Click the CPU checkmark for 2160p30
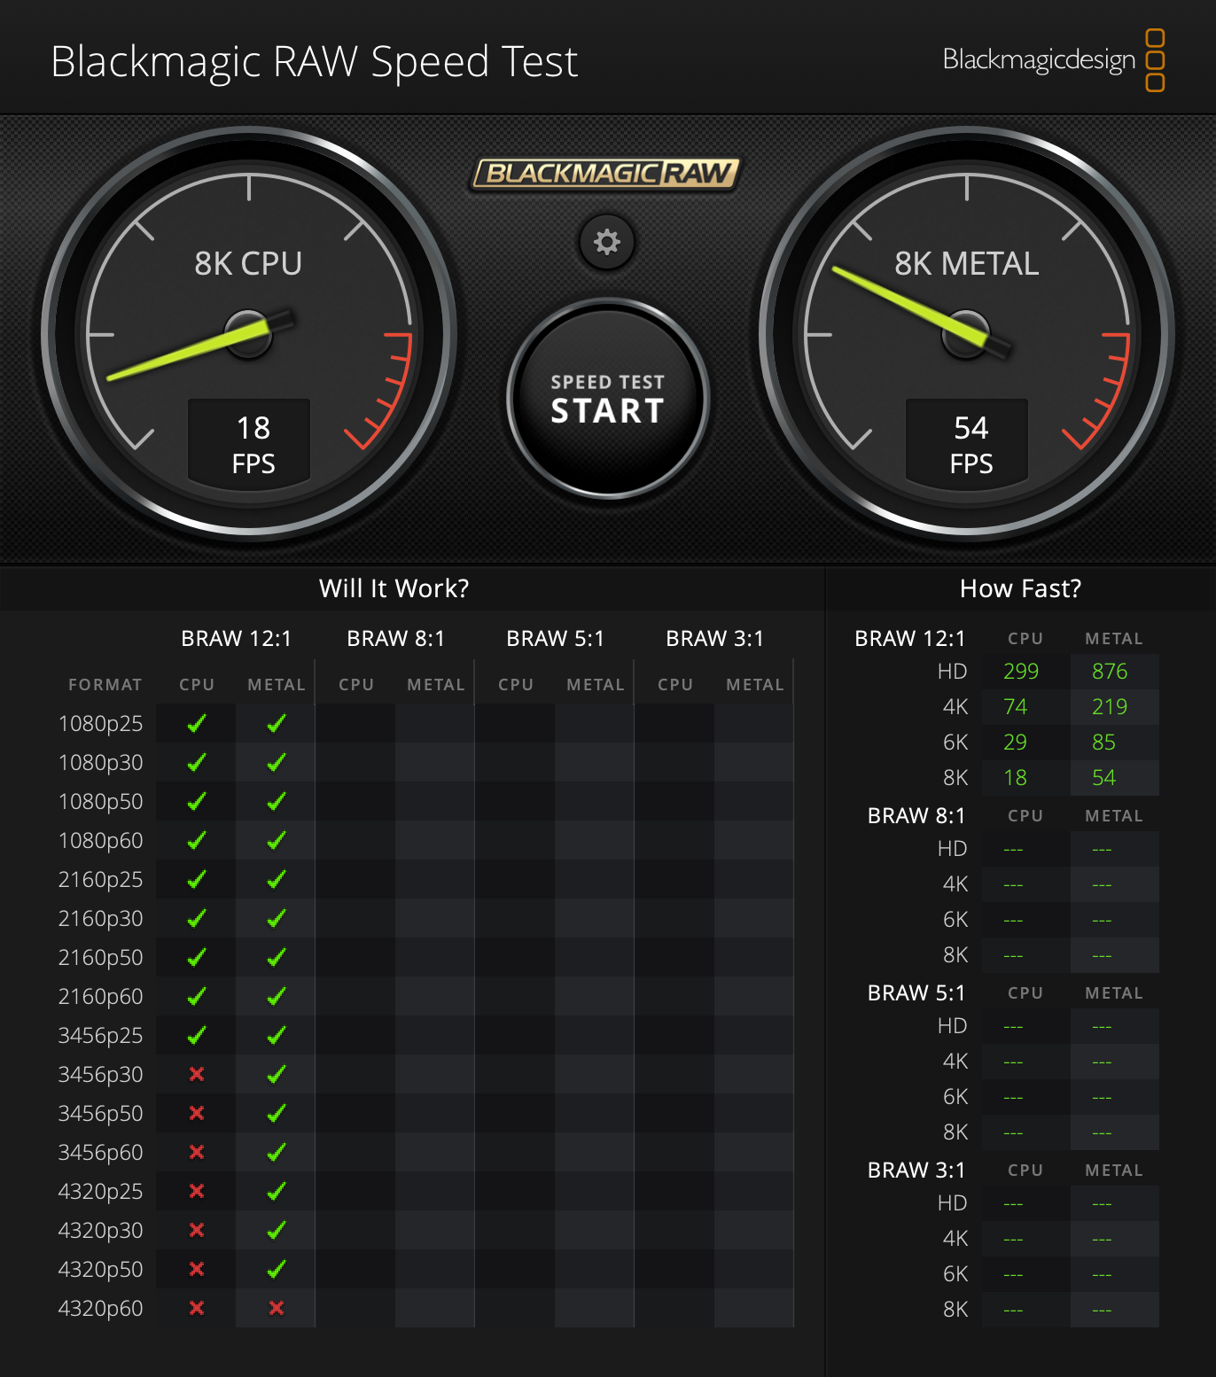The width and height of the screenshot is (1216, 1377). click(197, 918)
